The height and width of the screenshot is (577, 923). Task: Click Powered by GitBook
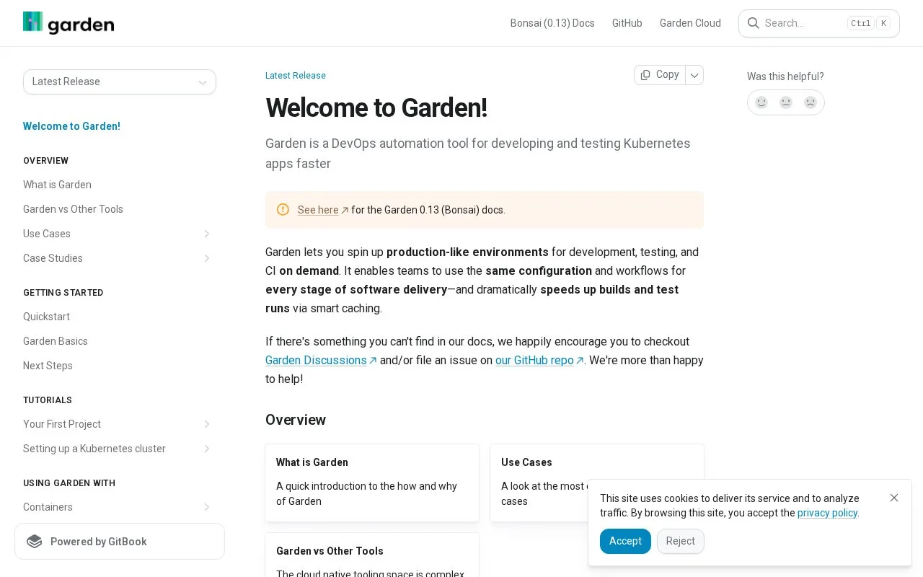120,542
